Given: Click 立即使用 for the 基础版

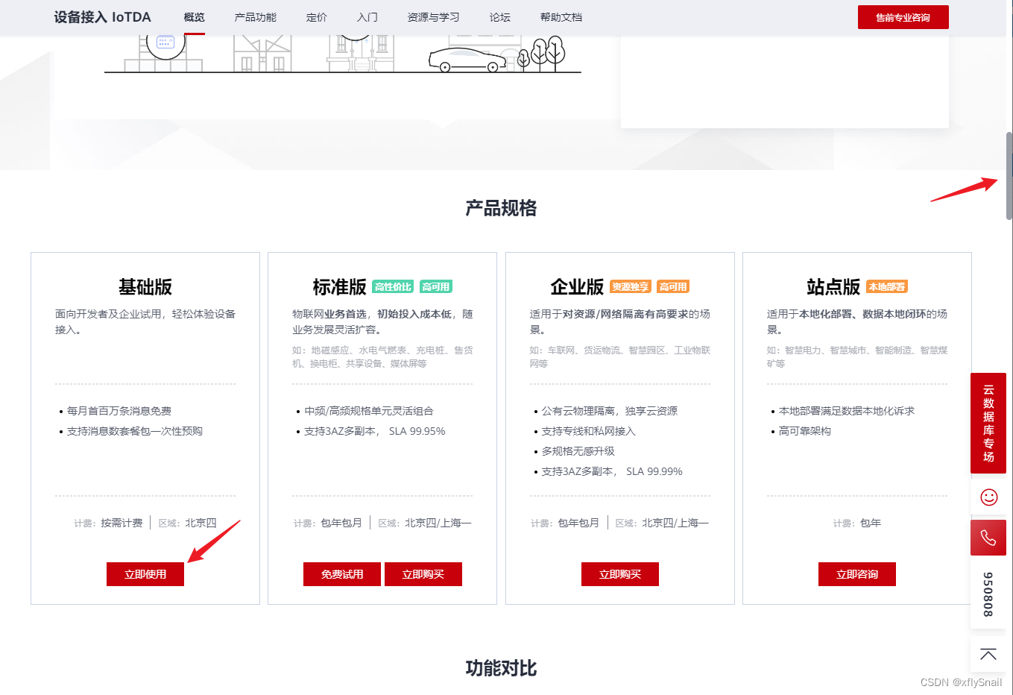Looking at the screenshot, I should tap(145, 574).
